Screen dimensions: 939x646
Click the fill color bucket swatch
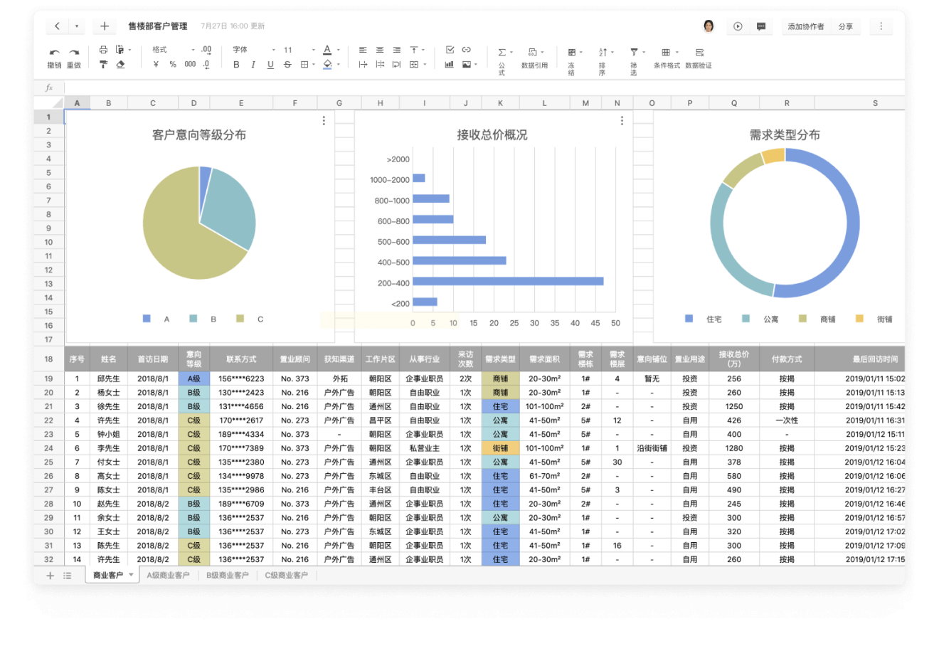pyautogui.click(x=327, y=65)
